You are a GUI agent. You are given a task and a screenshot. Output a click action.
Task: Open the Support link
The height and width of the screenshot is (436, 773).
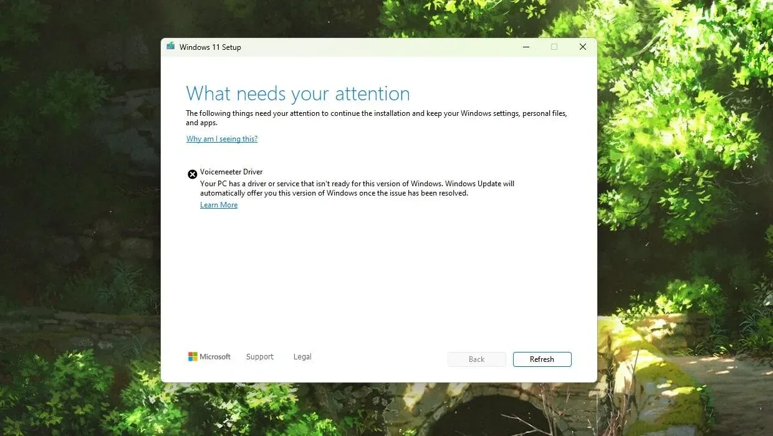(x=260, y=357)
